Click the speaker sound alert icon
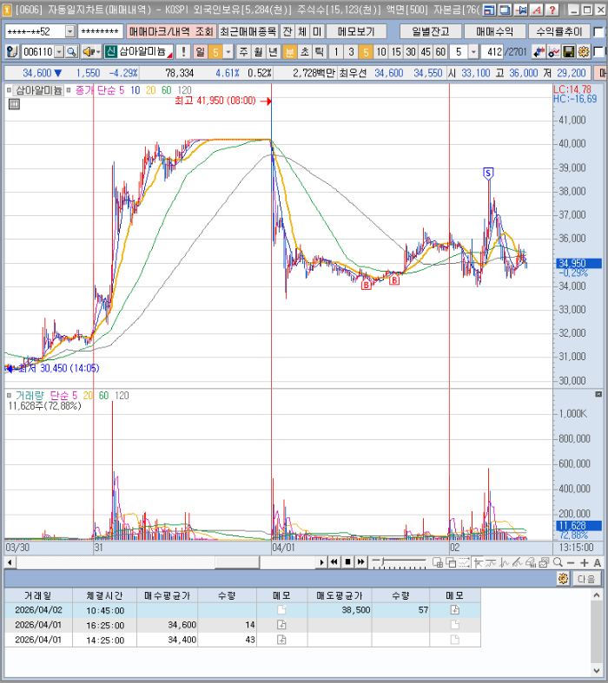The image size is (608, 683). [x=89, y=52]
